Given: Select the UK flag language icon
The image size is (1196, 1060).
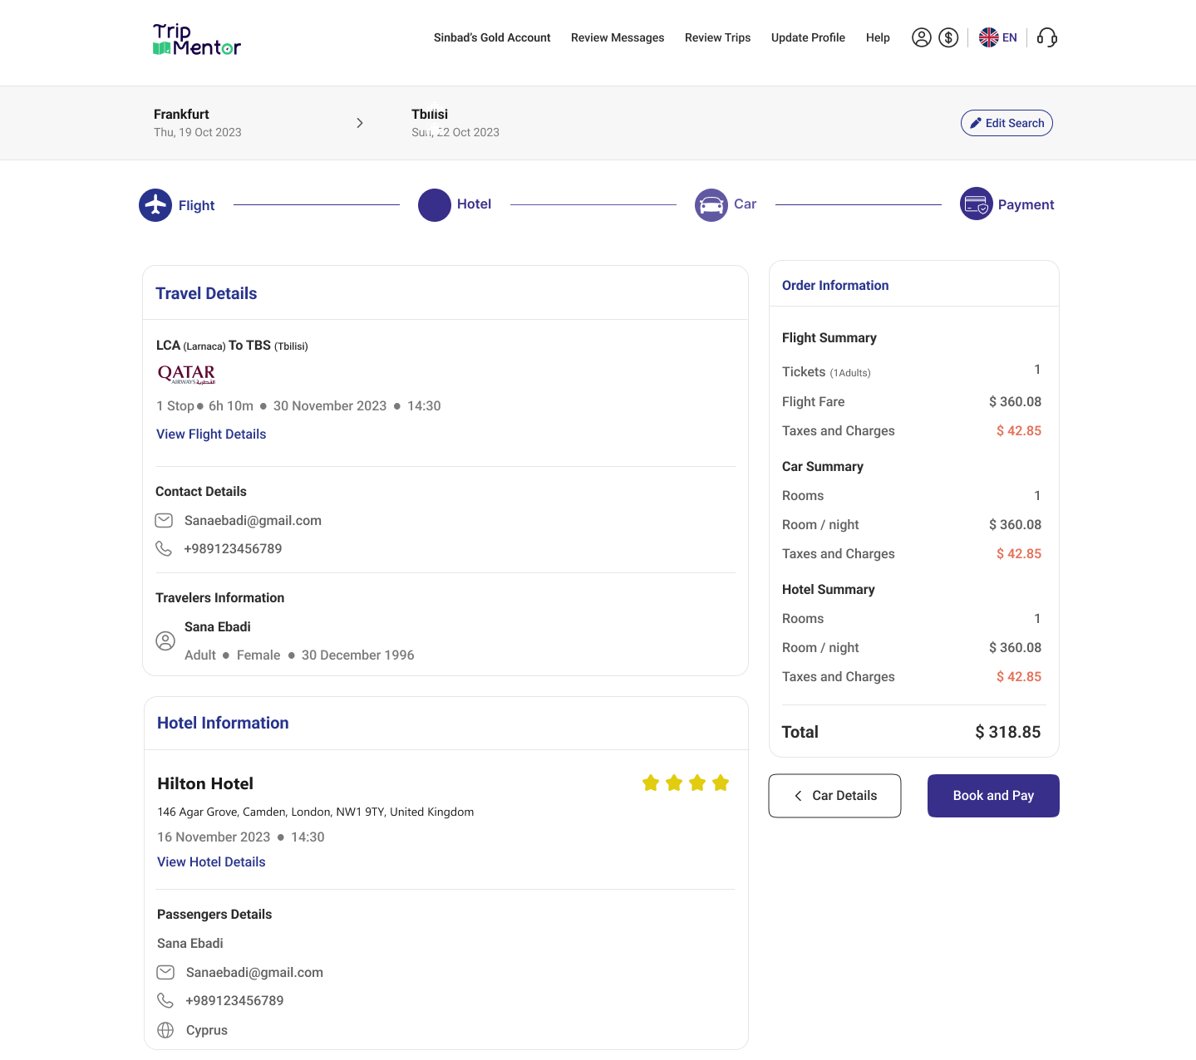Looking at the screenshot, I should tap(988, 37).
